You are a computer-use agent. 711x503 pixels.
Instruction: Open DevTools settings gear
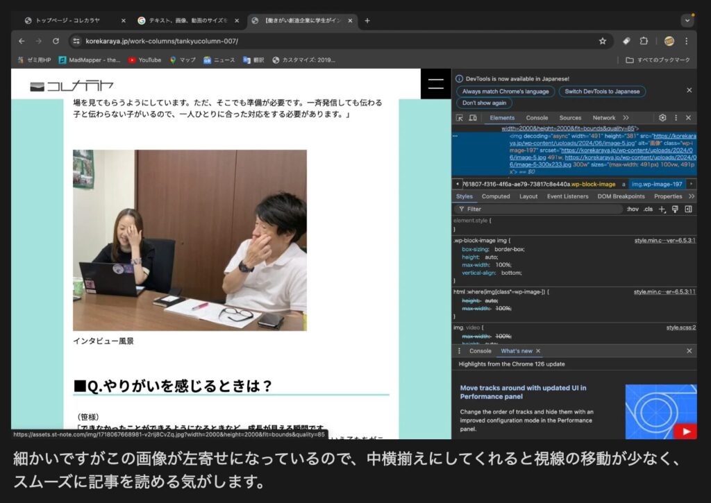coord(662,118)
